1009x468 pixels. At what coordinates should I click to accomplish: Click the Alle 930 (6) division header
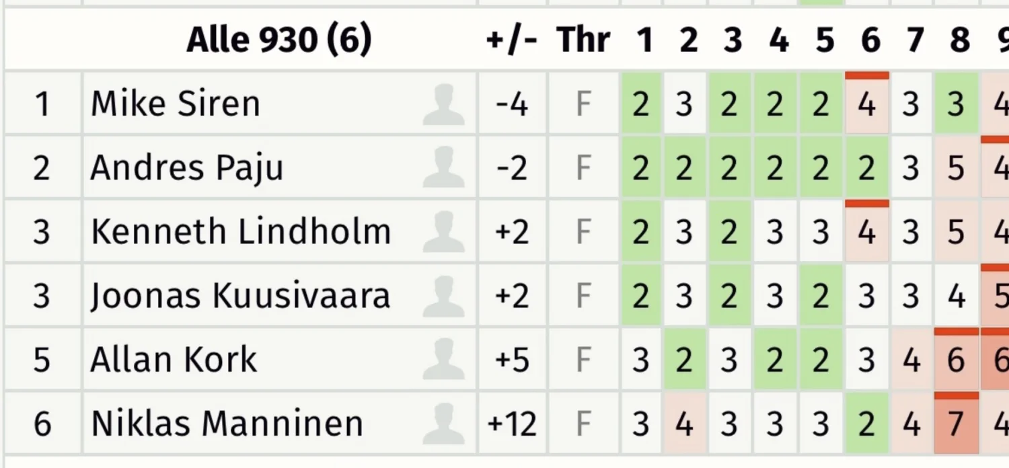pyautogui.click(x=278, y=40)
